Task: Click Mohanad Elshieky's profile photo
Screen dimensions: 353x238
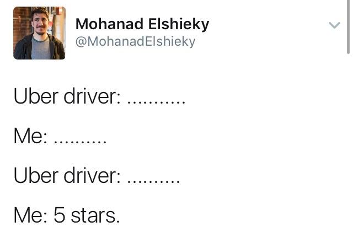Action: point(39,33)
